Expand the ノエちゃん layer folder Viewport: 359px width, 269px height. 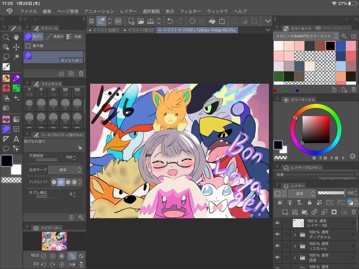point(295,246)
